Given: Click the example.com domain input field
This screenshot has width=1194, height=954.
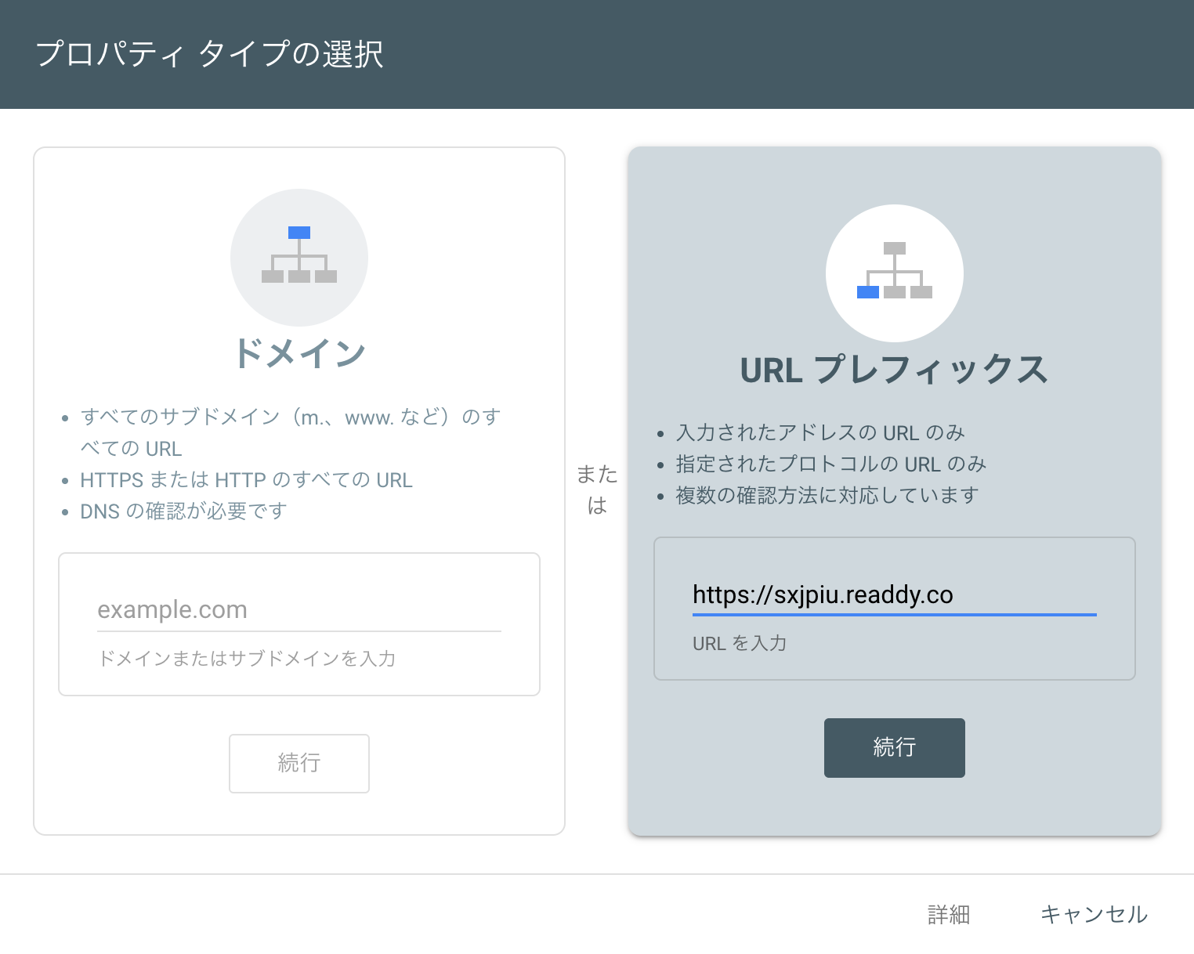Looking at the screenshot, I should [299, 609].
